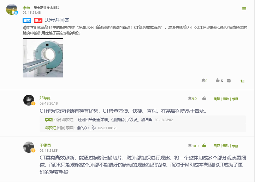Open 李燕's profile avatar
Image resolution: width=255 pixels, height=182 pixels.
(12, 10)
